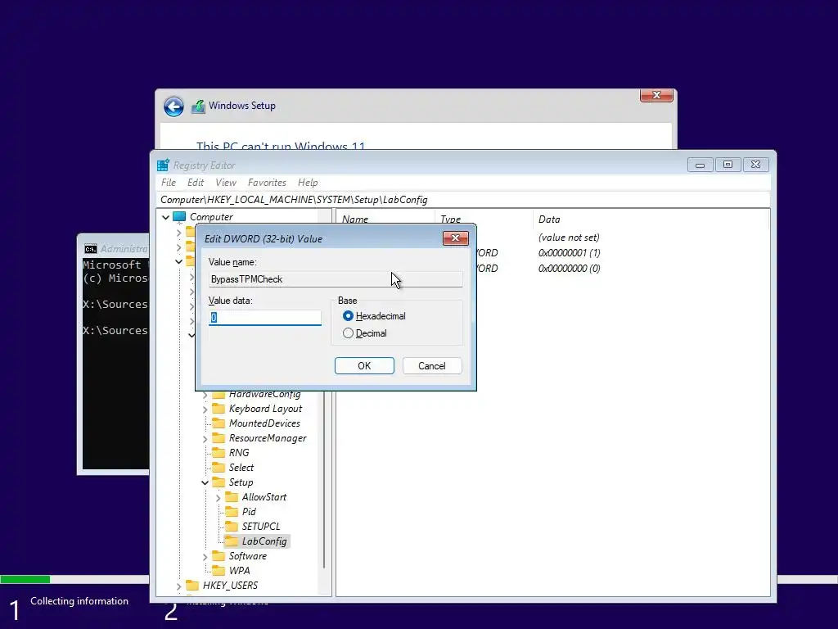Click the Command Prompt window text area
838x629 pixels.
click(x=115, y=364)
